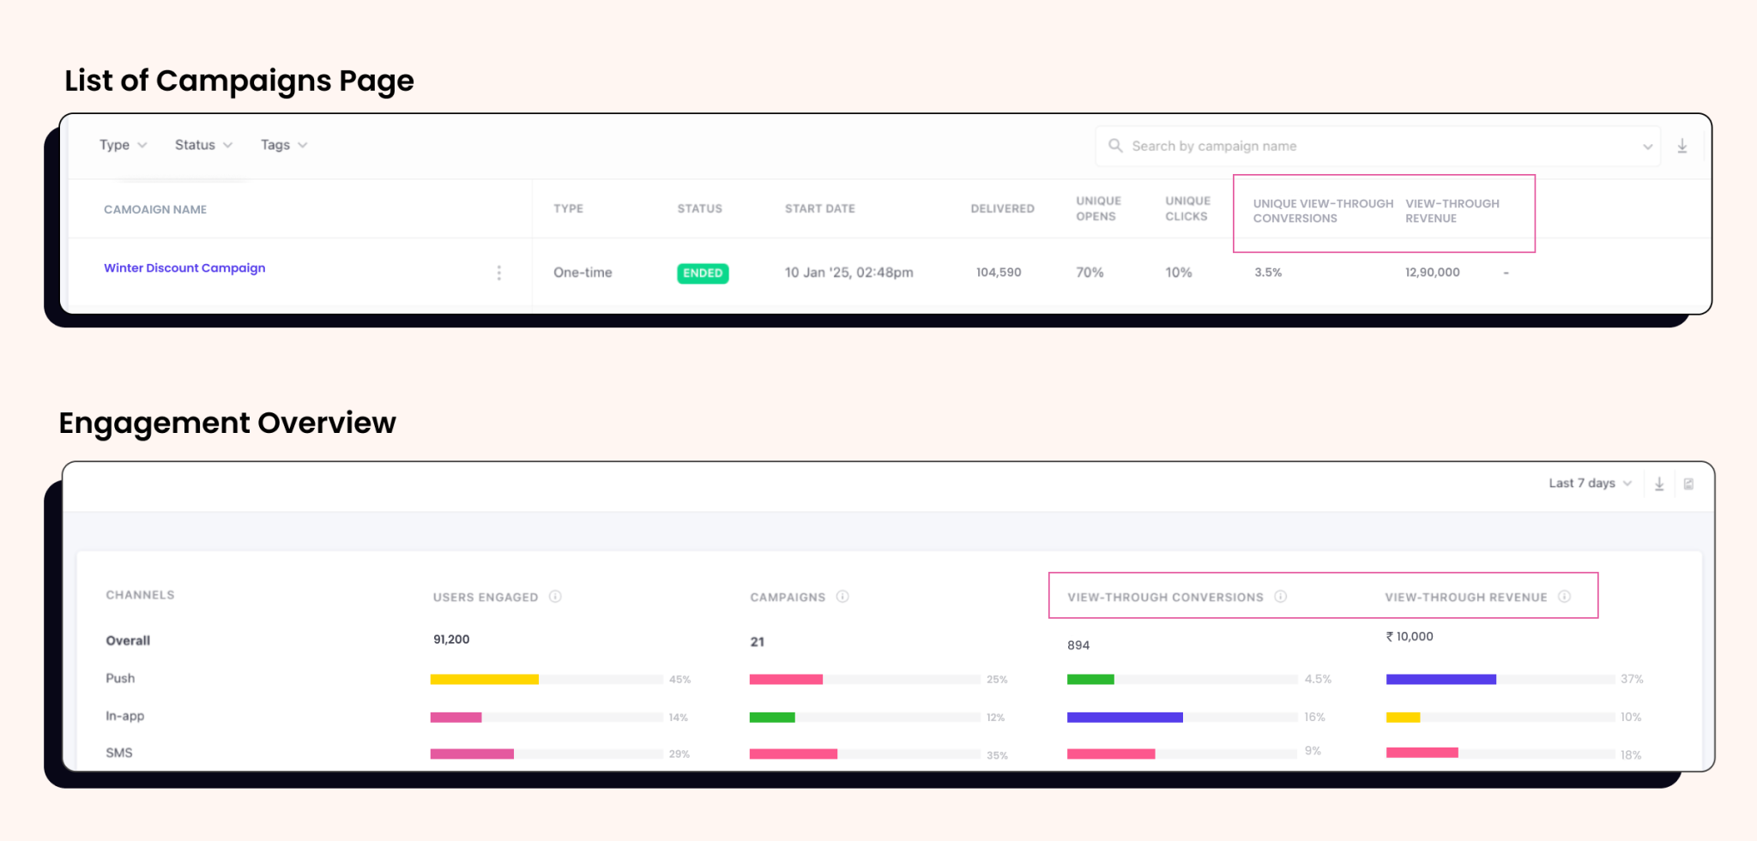Open the Last 7 days date range dropdown
Viewport: 1757px width, 841px height.
[1587, 483]
